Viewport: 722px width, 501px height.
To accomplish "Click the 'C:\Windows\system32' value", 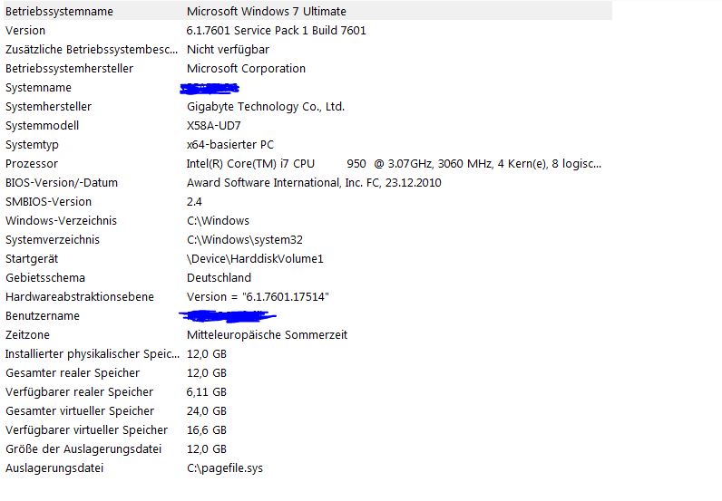I will point(245,240).
